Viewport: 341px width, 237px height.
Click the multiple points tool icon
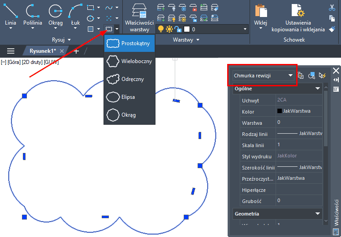pos(109,18)
